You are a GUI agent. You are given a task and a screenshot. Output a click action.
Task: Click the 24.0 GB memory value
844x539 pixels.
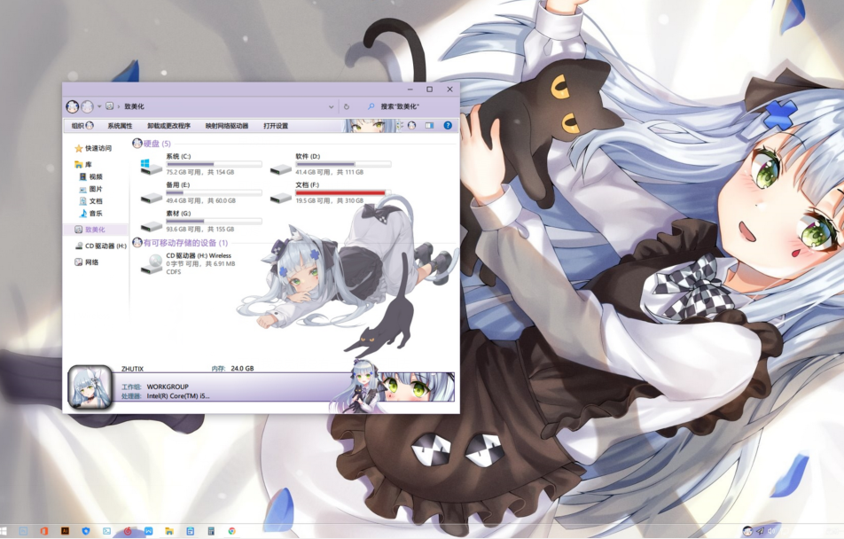click(x=242, y=368)
